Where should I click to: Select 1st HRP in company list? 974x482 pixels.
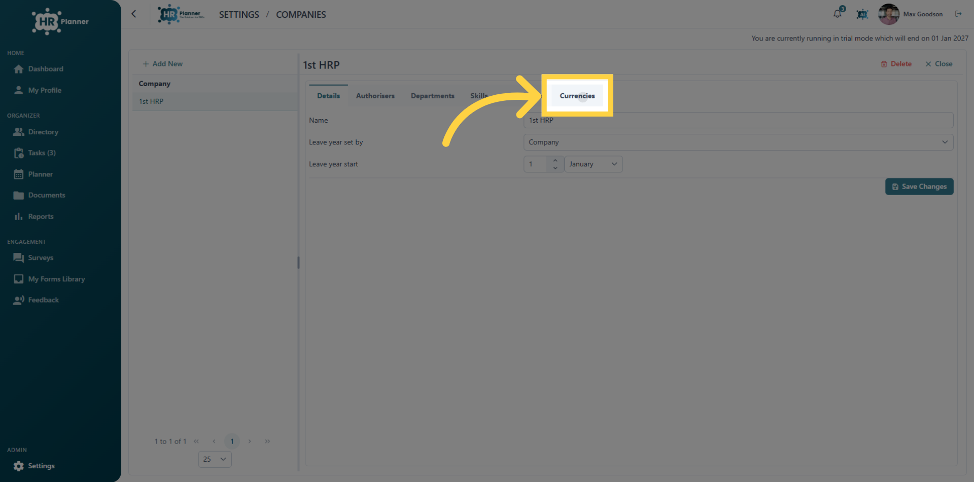click(x=216, y=101)
